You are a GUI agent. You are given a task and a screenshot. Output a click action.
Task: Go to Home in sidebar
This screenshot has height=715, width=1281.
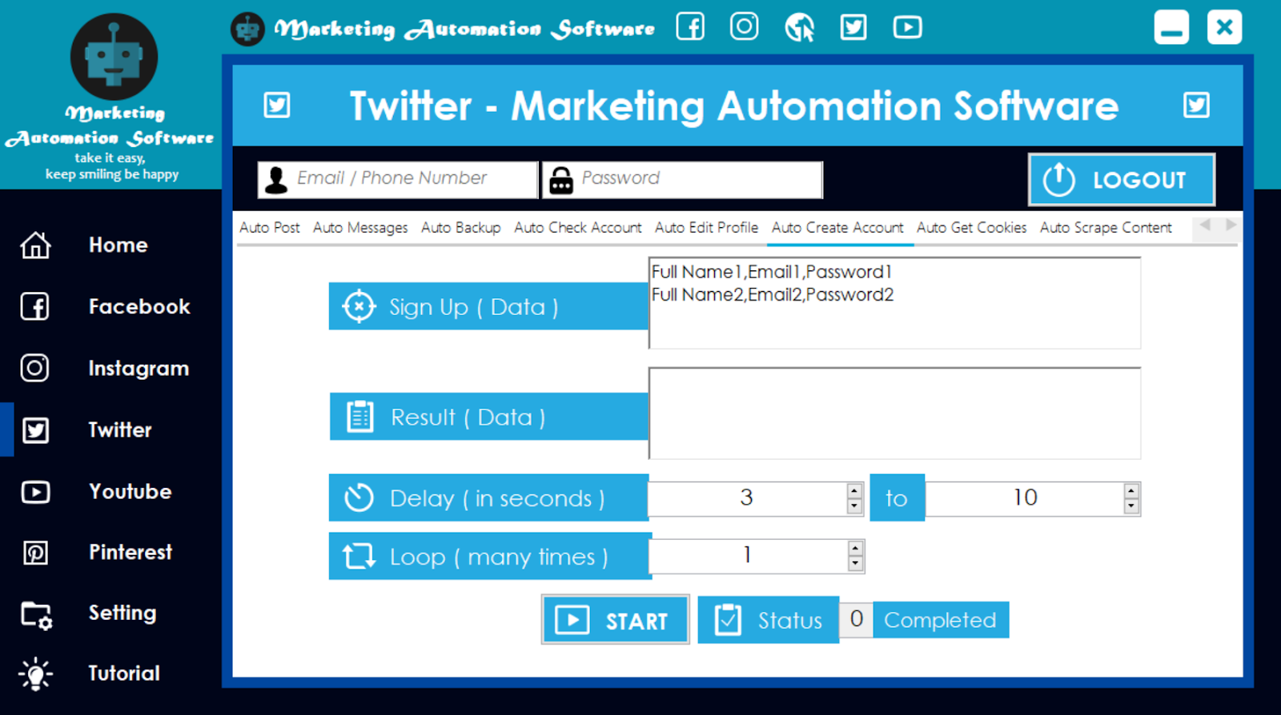pos(118,245)
